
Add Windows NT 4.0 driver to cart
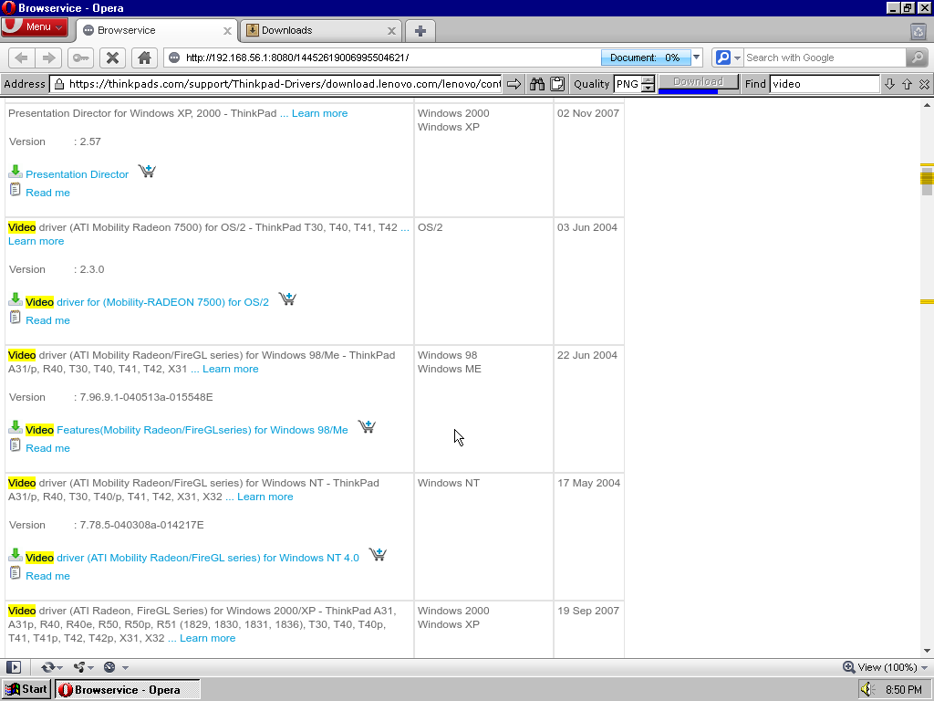tap(378, 554)
